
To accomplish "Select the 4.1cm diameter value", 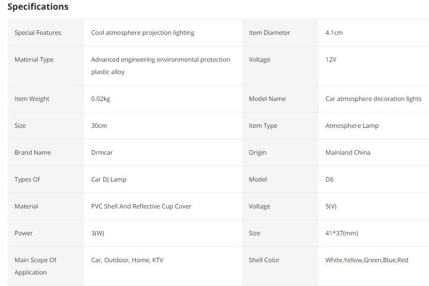I will point(334,33).
